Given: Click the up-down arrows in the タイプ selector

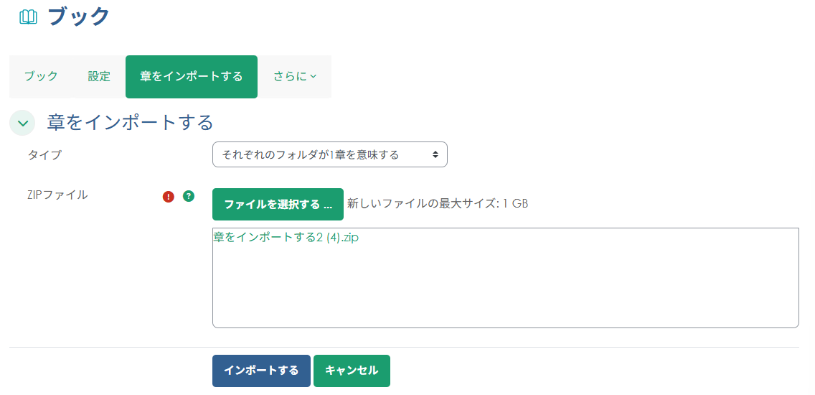Looking at the screenshot, I should click(x=435, y=154).
